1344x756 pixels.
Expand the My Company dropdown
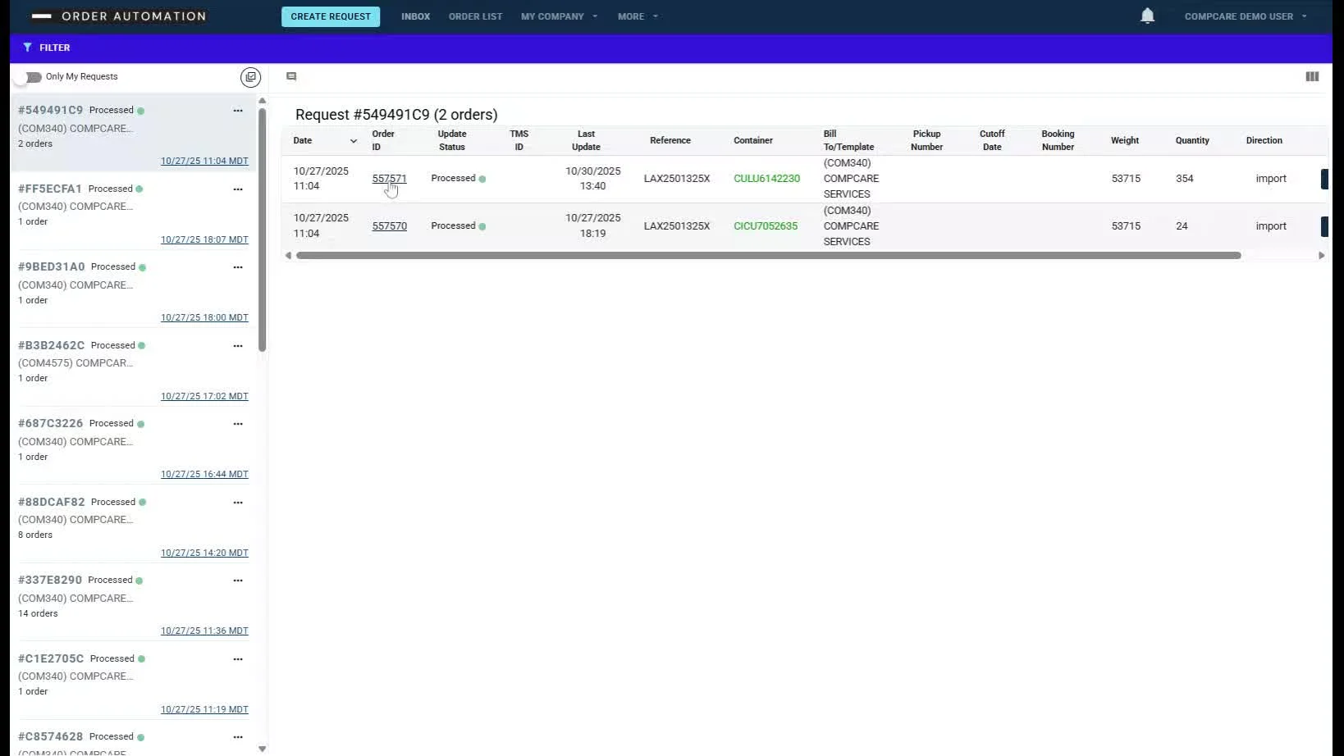tap(559, 16)
